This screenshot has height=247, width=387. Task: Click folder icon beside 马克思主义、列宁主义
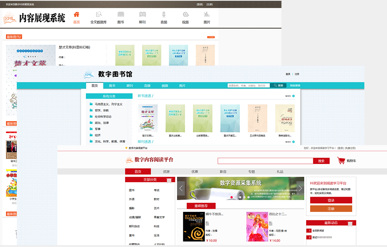(x=91, y=104)
